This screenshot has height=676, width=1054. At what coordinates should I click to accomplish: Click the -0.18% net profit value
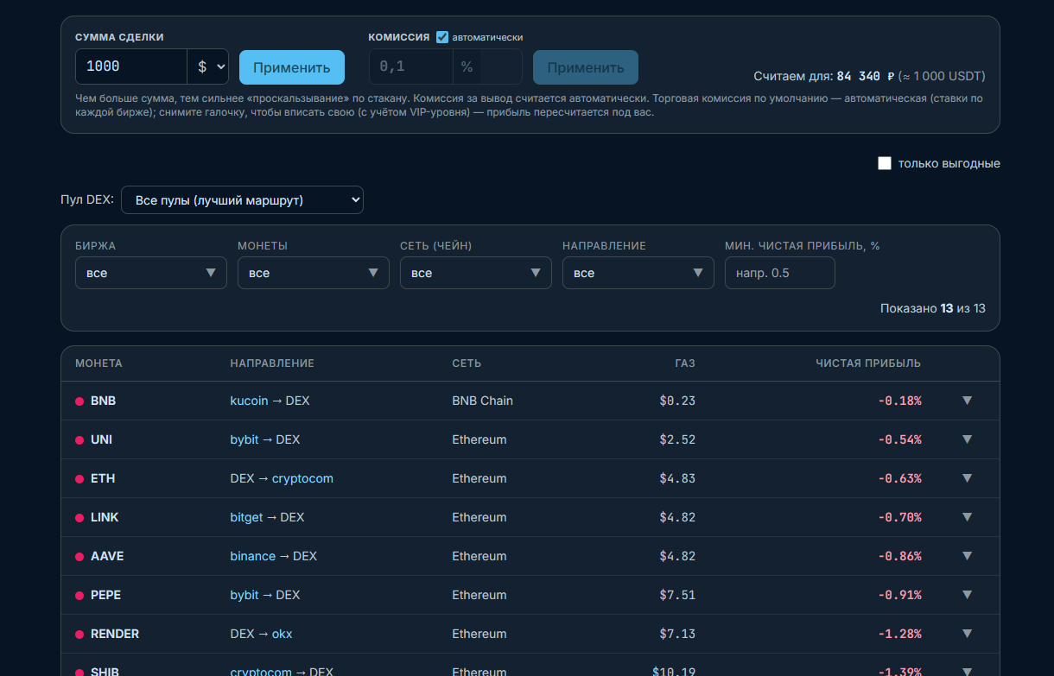(899, 401)
